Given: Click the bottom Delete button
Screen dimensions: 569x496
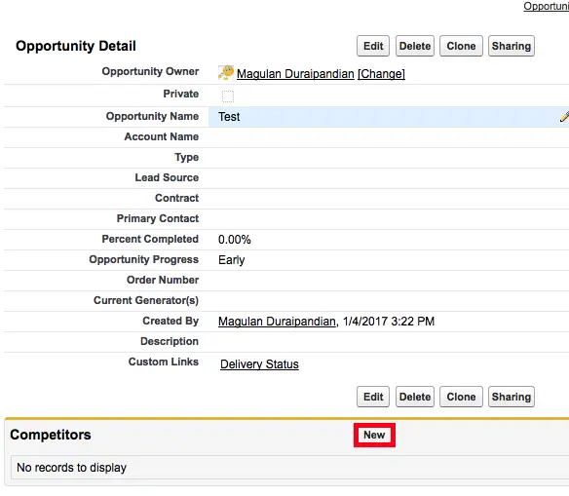Looking at the screenshot, I should point(415,397).
